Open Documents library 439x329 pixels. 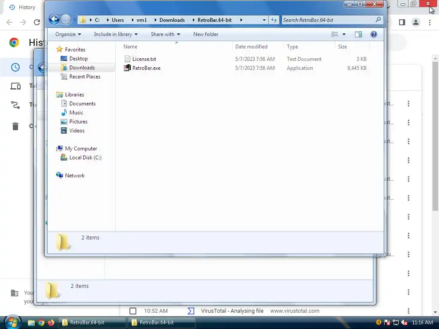82,104
